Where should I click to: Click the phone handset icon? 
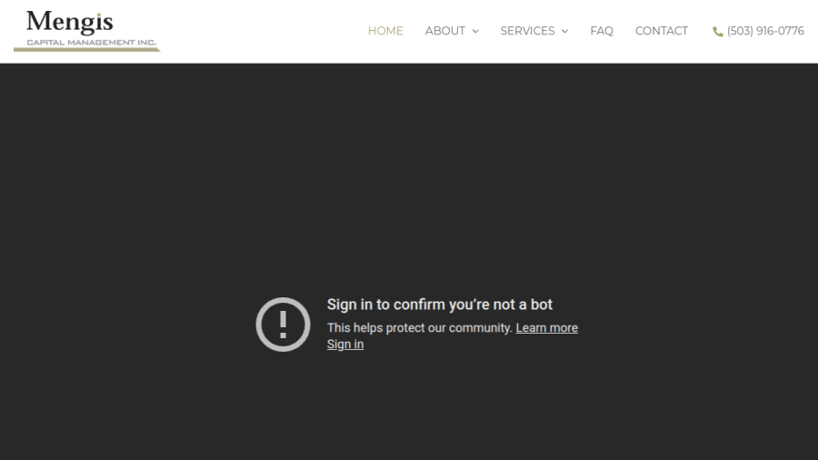pos(718,32)
